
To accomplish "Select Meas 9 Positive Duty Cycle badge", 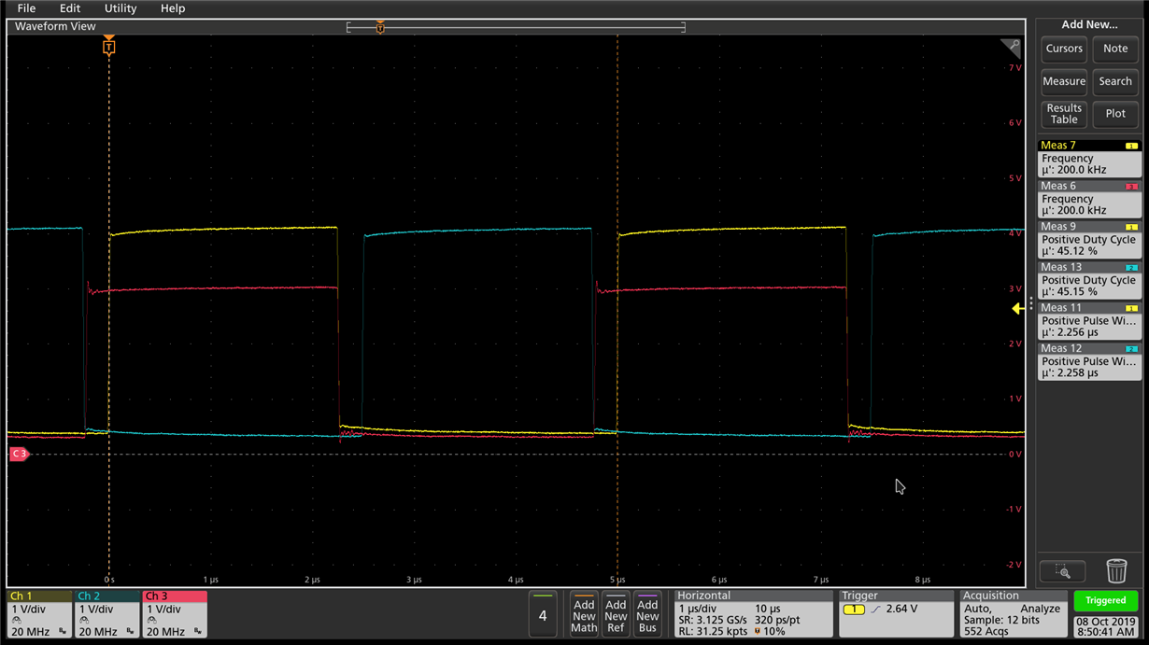I will click(x=1089, y=240).
